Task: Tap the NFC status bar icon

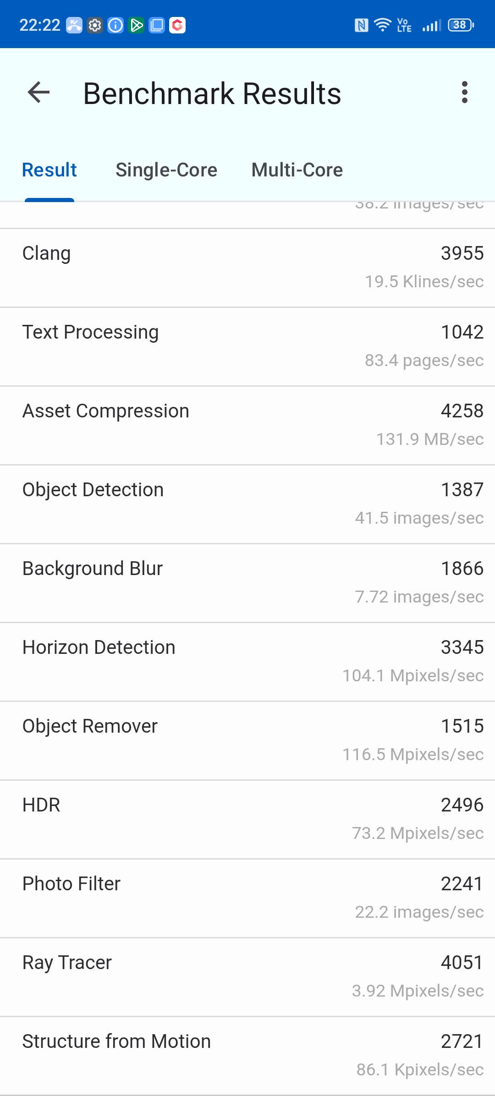Action: point(362,25)
